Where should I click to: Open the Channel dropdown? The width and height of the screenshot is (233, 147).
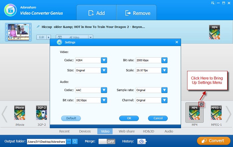click(164, 100)
